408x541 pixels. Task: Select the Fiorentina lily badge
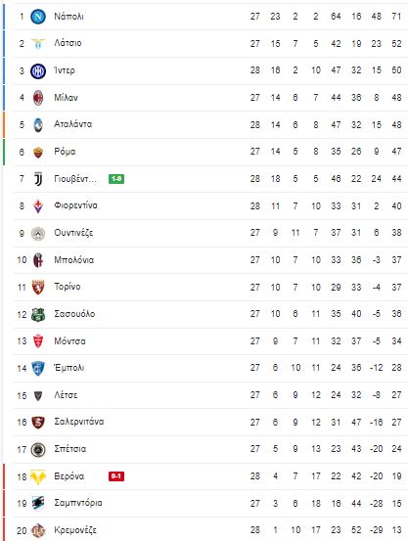(x=38, y=206)
